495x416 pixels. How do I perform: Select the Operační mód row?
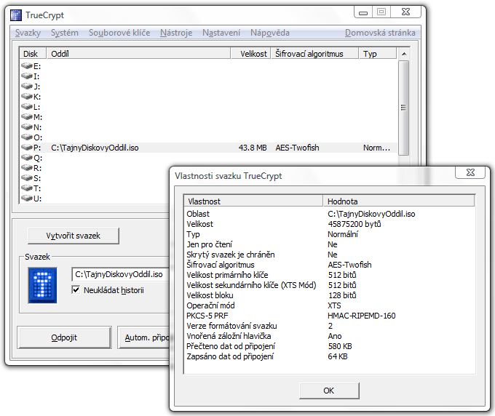point(329,305)
